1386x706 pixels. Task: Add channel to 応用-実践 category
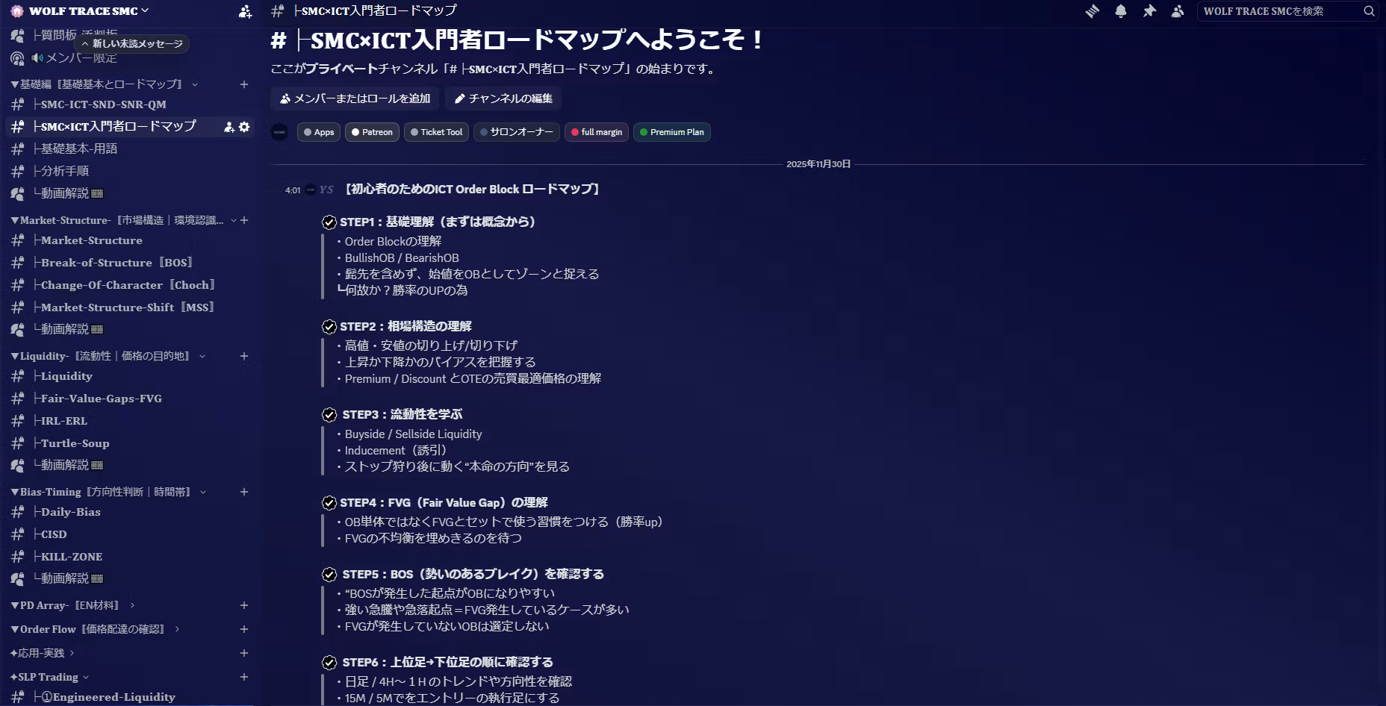pos(244,653)
